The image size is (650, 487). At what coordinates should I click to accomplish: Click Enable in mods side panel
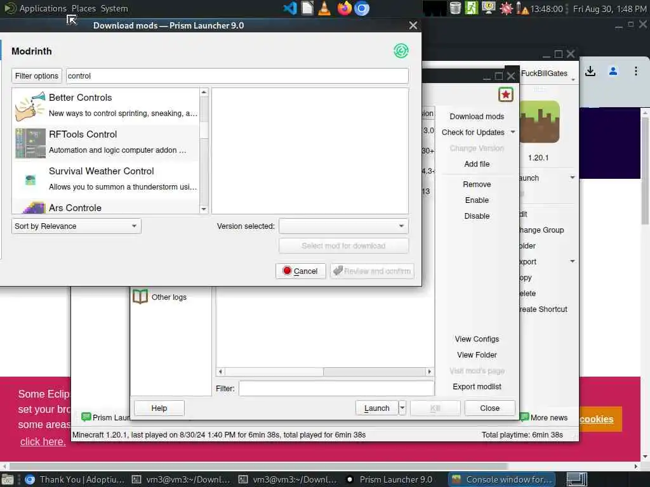click(x=477, y=200)
